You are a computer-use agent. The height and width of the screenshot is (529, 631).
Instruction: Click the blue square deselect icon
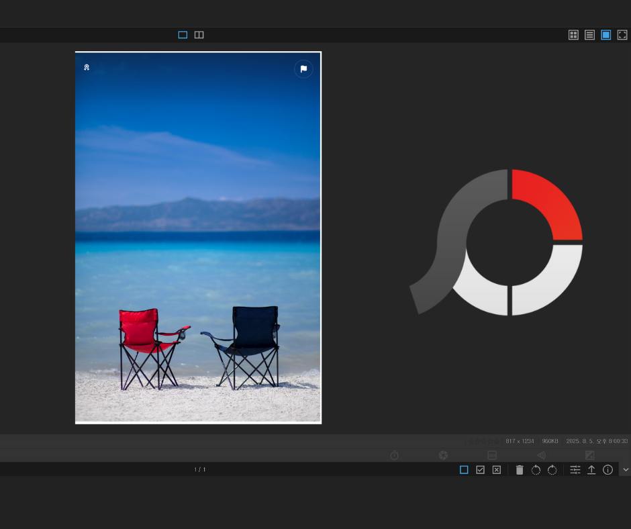[x=464, y=470]
